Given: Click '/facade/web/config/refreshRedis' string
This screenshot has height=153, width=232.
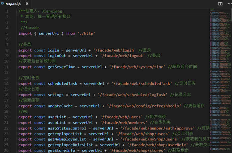Looking at the screenshot, I should pos(144,106).
